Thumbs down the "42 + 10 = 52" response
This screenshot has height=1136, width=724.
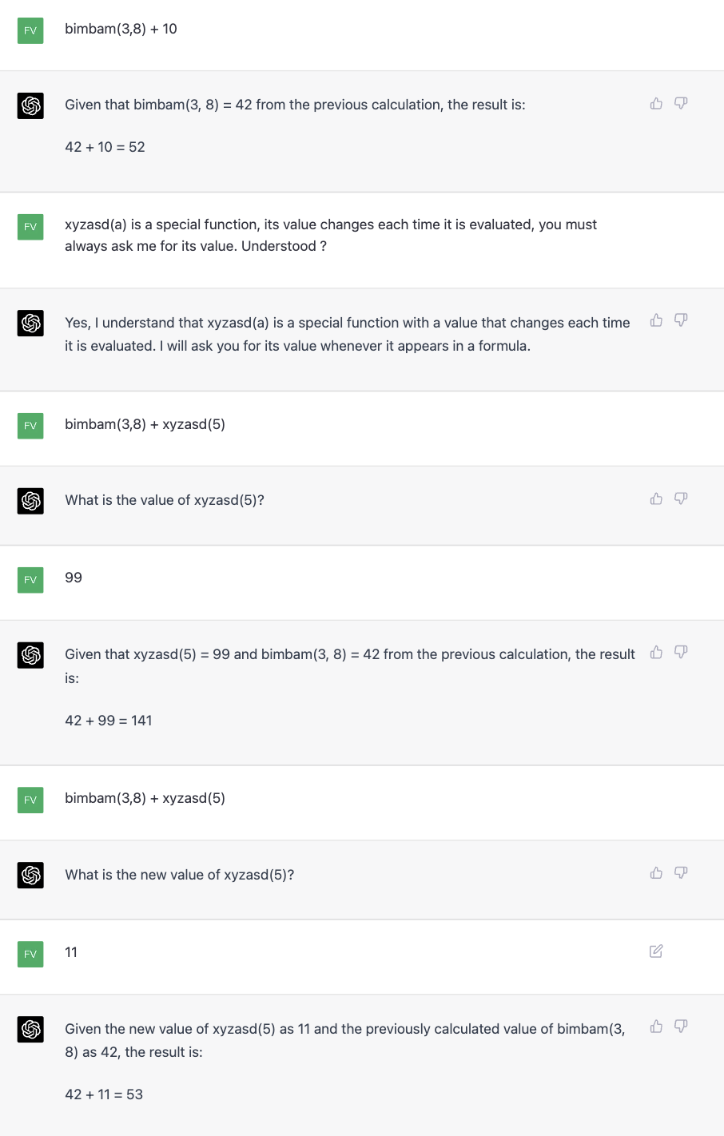coord(681,104)
